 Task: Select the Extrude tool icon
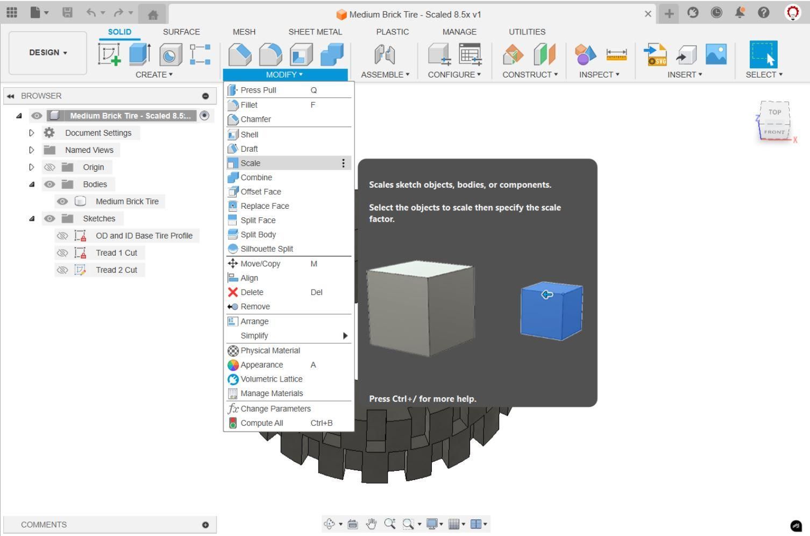coord(140,54)
